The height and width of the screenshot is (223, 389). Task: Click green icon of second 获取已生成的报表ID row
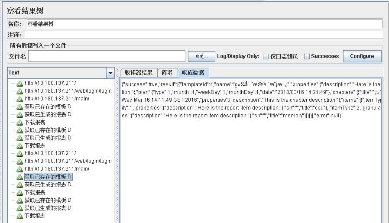pyautogui.click(x=19, y=138)
